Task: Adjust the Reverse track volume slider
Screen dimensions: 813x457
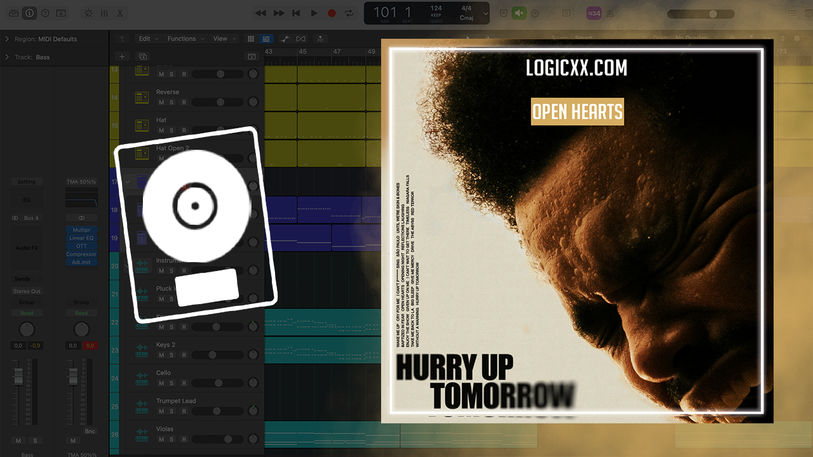Action: click(x=218, y=102)
